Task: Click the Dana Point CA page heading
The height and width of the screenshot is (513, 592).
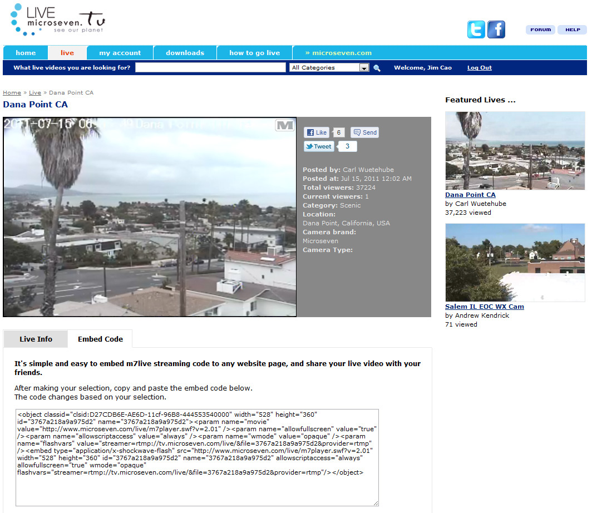Action: pos(35,105)
